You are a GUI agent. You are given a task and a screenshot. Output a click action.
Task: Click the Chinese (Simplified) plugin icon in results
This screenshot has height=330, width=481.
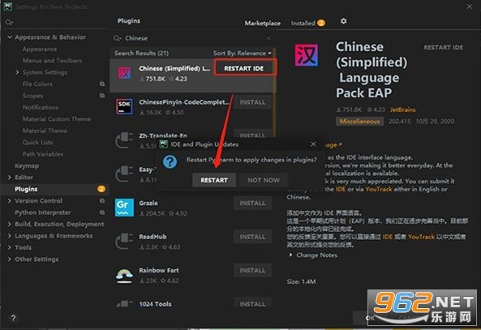point(125,73)
